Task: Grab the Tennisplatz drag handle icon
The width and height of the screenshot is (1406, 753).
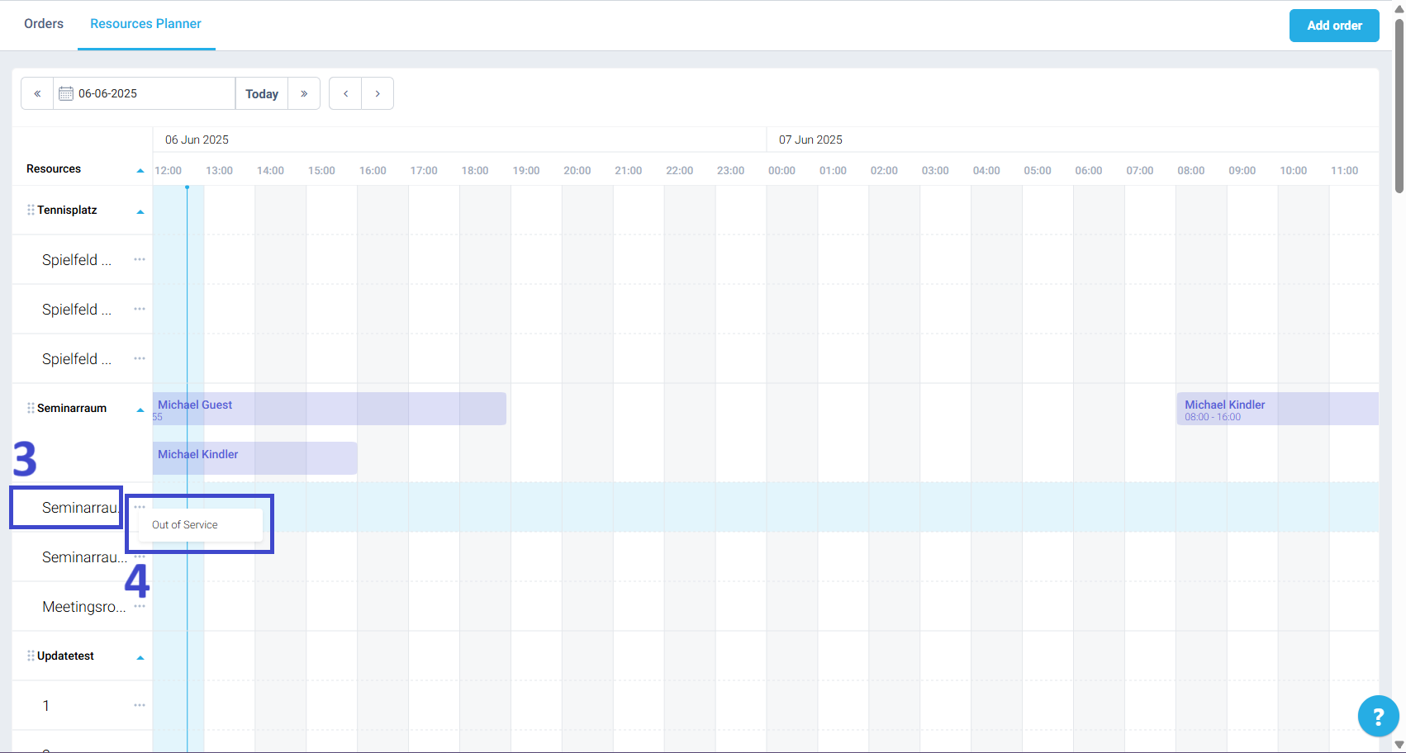Action: pos(31,210)
